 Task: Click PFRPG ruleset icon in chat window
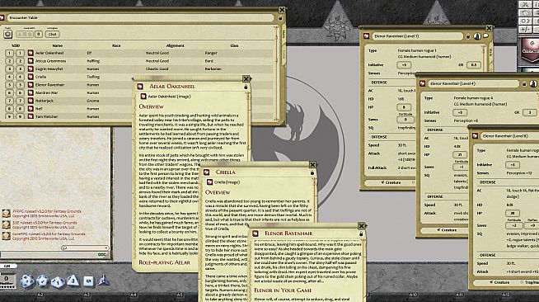click(7, 214)
